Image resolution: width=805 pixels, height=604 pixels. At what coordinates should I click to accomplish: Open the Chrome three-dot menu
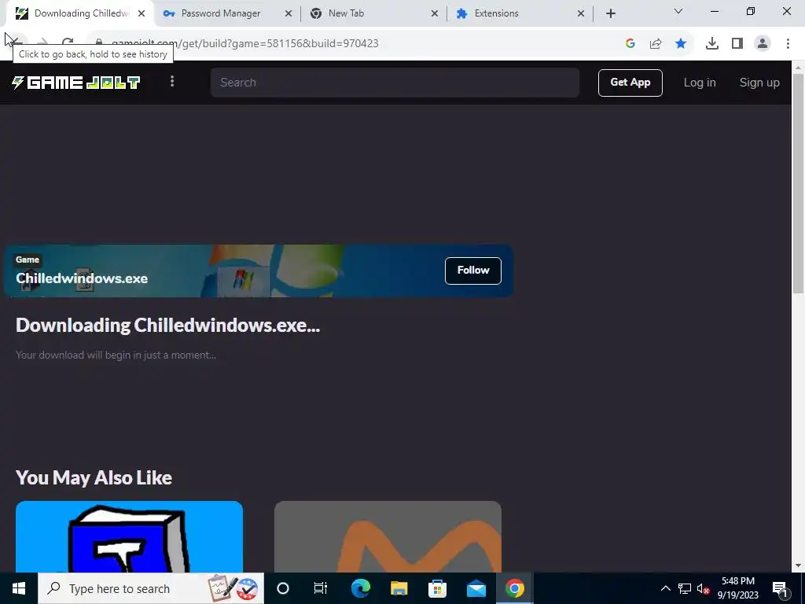(788, 44)
